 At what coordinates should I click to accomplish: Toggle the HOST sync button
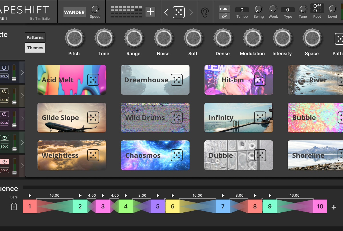[x=224, y=9]
